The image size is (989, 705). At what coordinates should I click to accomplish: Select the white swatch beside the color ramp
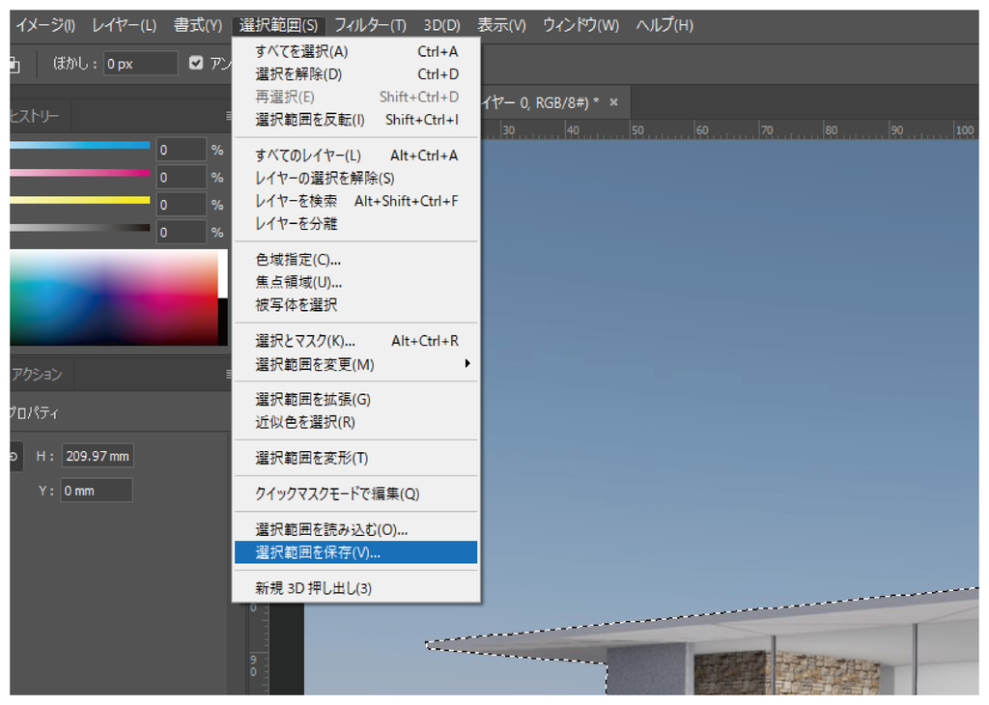223,273
